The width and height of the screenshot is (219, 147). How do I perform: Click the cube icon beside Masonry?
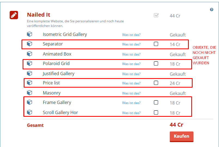[x=29, y=93]
